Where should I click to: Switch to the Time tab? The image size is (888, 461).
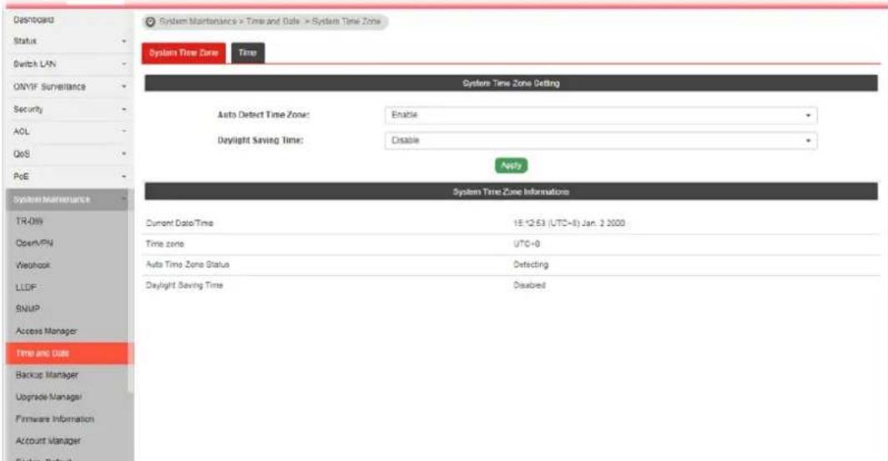click(x=248, y=53)
